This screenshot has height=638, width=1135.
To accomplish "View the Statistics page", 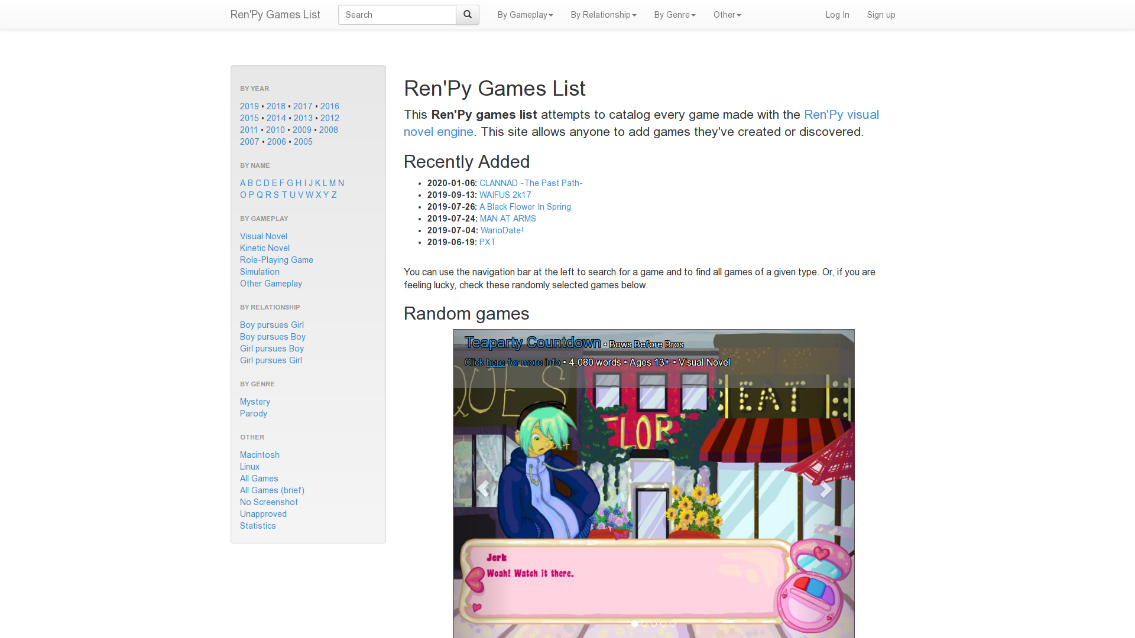I will coord(258,526).
